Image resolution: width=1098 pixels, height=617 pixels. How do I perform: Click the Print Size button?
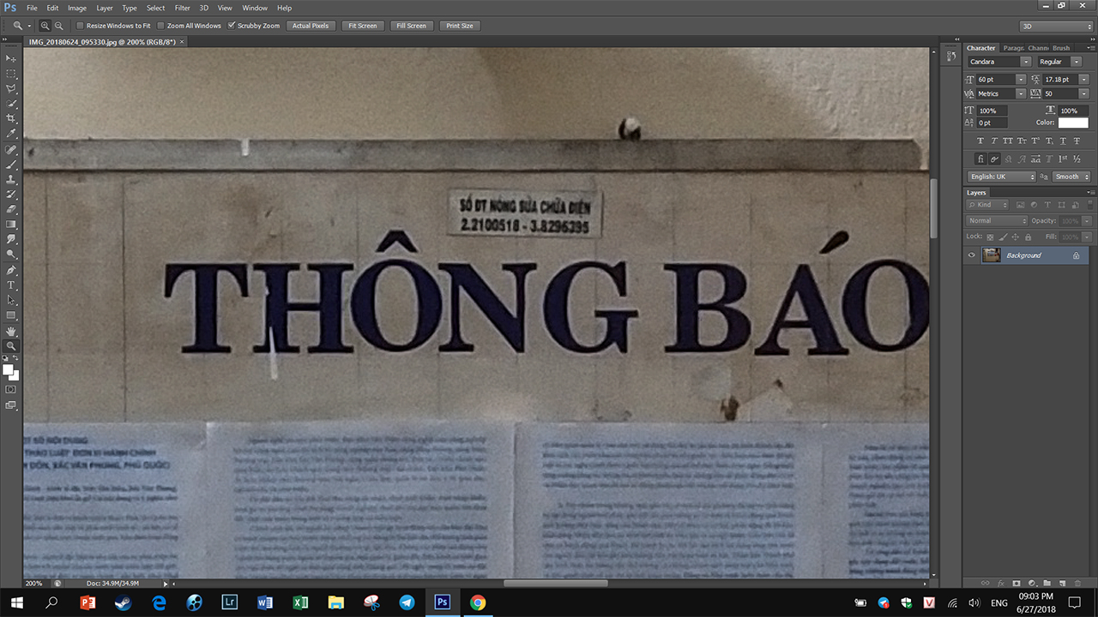tap(461, 26)
